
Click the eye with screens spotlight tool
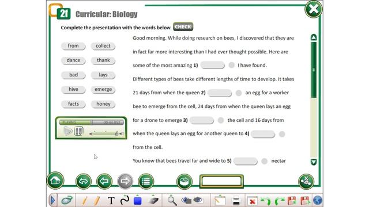point(186,200)
